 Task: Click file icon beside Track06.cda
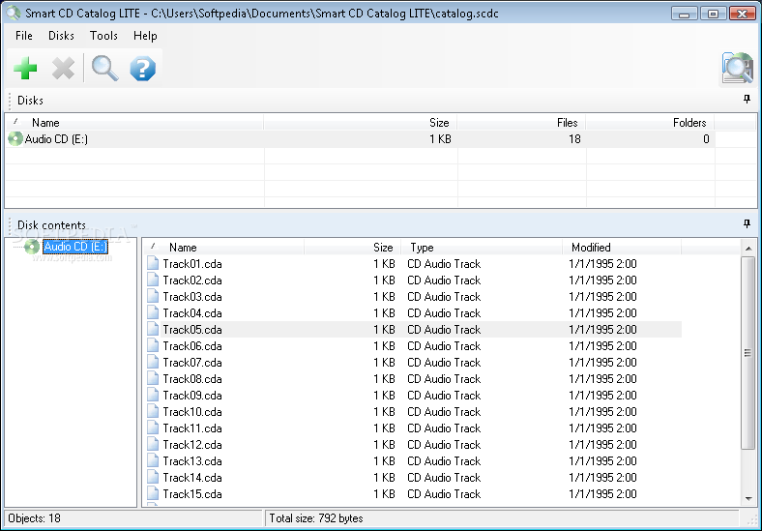click(153, 345)
